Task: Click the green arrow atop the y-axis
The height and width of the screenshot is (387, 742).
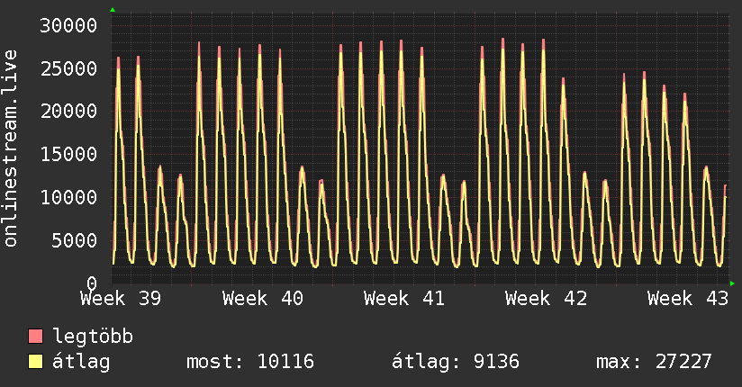Action: pyautogui.click(x=113, y=10)
